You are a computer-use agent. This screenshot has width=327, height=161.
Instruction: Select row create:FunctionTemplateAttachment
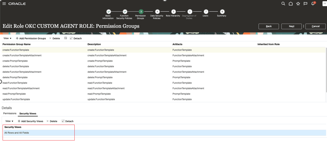pyautogui.click(x=163, y=55)
